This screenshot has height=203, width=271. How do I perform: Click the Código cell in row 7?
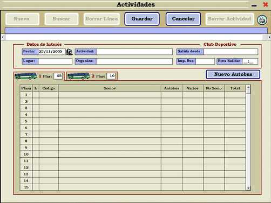click(49, 135)
